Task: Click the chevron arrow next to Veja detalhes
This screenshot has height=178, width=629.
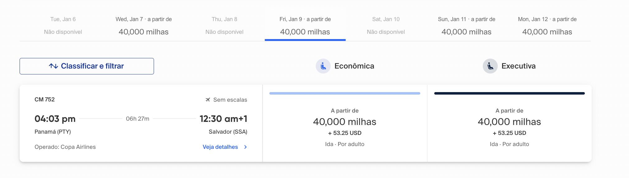Action: point(245,147)
